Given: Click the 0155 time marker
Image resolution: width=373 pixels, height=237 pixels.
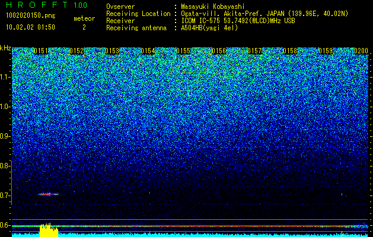Looking at the screenshot, I should [x=183, y=51].
